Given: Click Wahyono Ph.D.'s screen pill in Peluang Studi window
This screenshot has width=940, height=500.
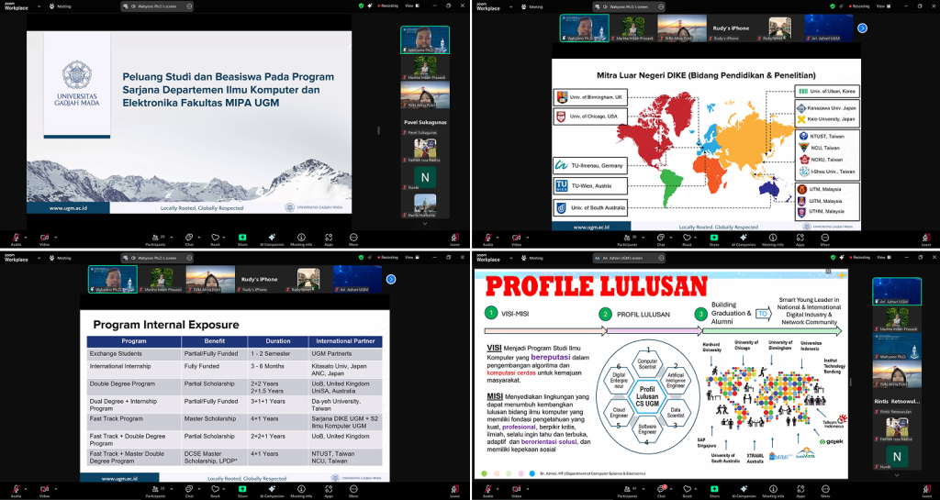Looking at the screenshot, I should coord(157,6).
